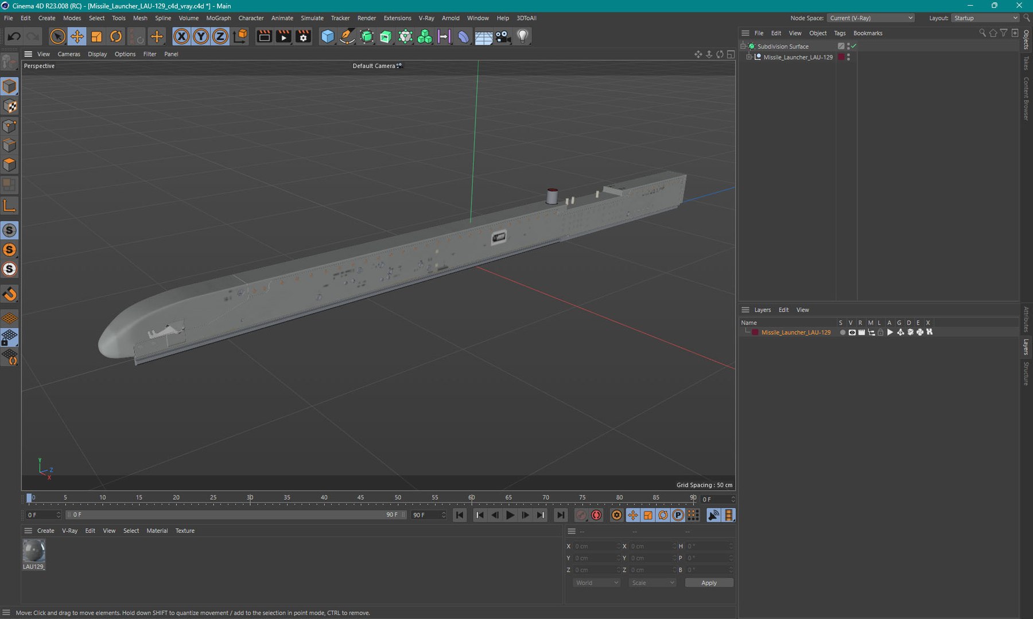Open material manager Create menu
This screenshot has width=1033, height=619.
point(46,531)
